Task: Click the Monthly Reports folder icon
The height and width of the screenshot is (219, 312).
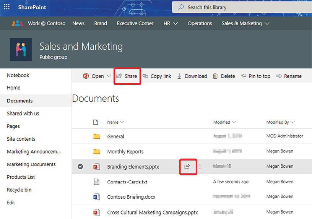Action: (97, 152)
